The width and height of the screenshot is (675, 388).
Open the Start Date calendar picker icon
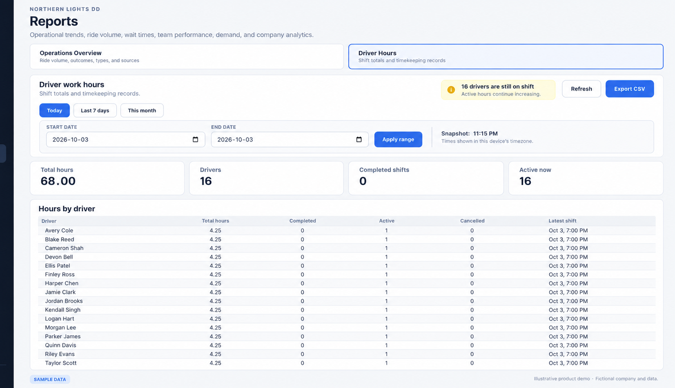tap(195, 140)
